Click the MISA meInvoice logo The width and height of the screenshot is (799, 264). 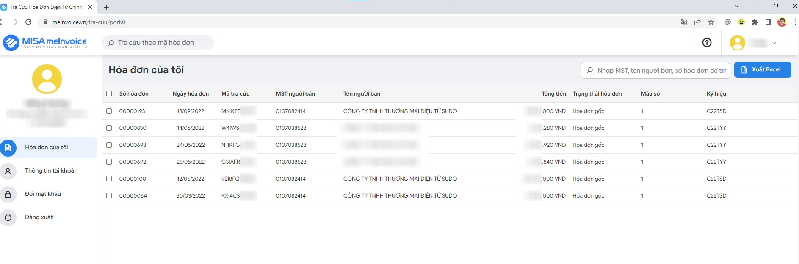45,43
